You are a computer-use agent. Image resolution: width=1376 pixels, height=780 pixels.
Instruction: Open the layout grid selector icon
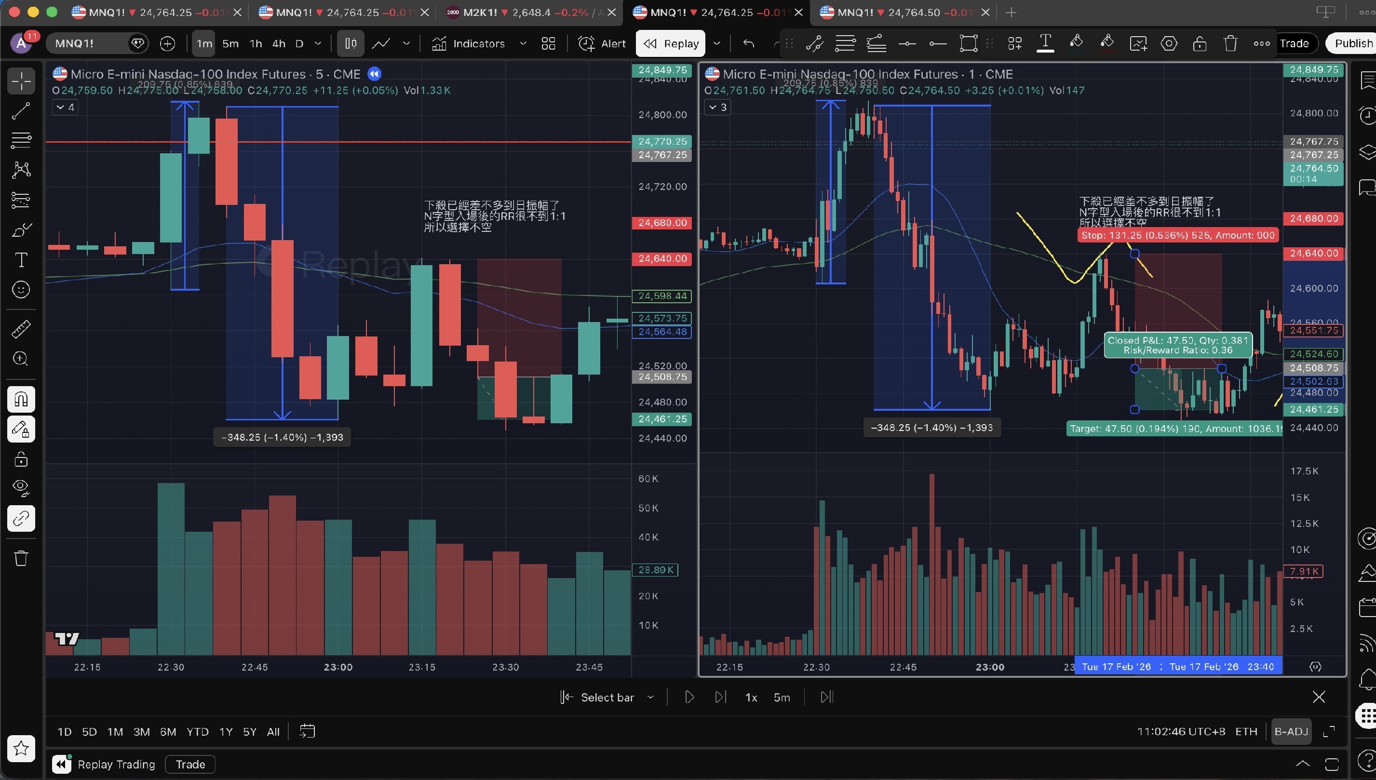pos(548,43)
